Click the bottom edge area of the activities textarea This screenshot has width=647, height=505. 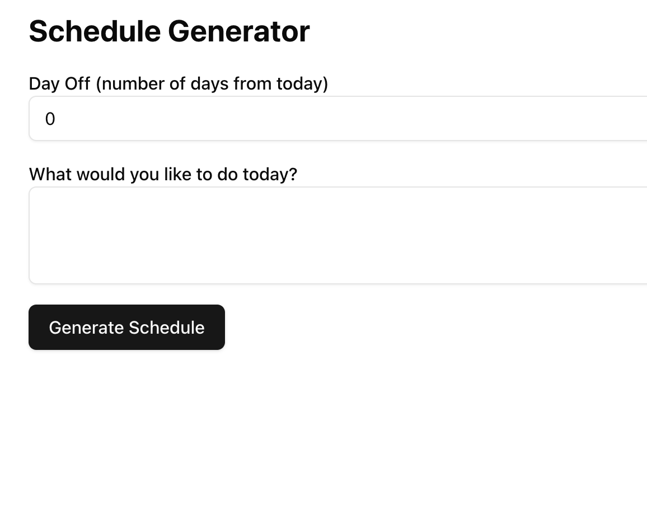[x=338, y=280]
